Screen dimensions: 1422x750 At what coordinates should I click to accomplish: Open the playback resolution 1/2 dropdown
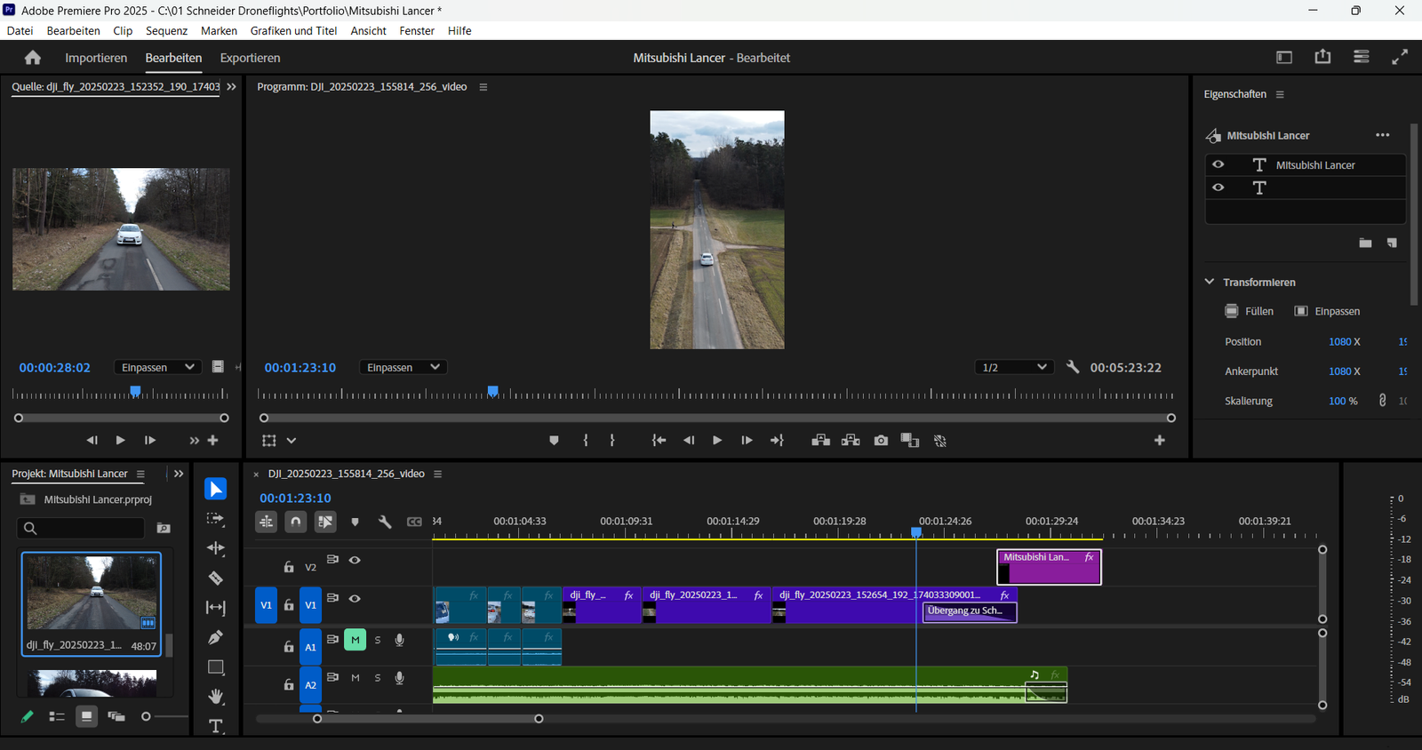pos(1014,367)
